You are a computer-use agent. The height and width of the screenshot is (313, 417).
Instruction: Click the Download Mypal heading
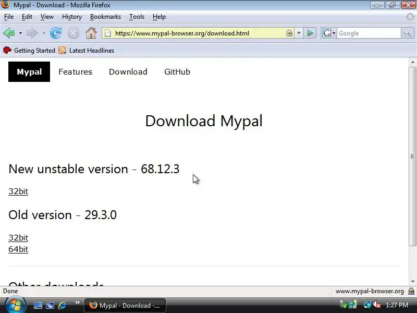[x=204, y=121]
